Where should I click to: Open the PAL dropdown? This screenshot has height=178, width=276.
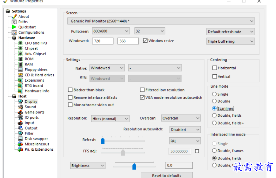pos(185,141)
